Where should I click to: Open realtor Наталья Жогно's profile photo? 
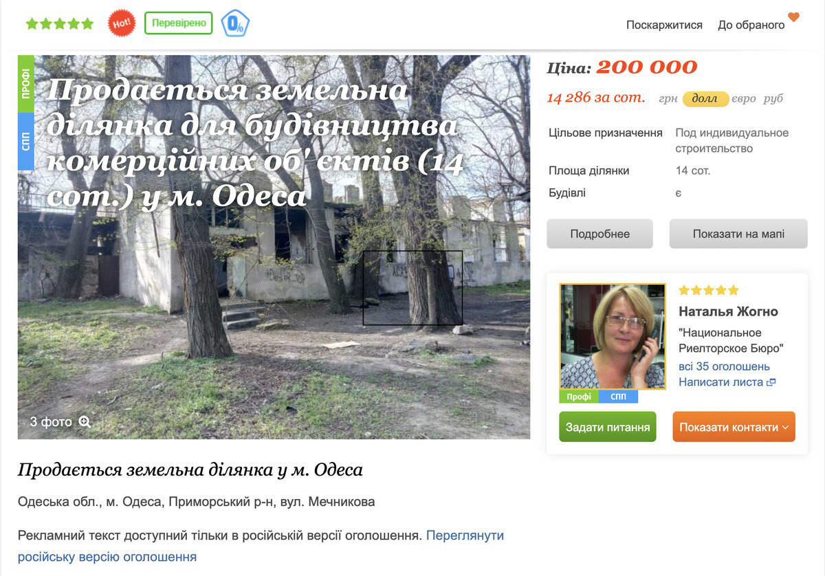[613, 337]
